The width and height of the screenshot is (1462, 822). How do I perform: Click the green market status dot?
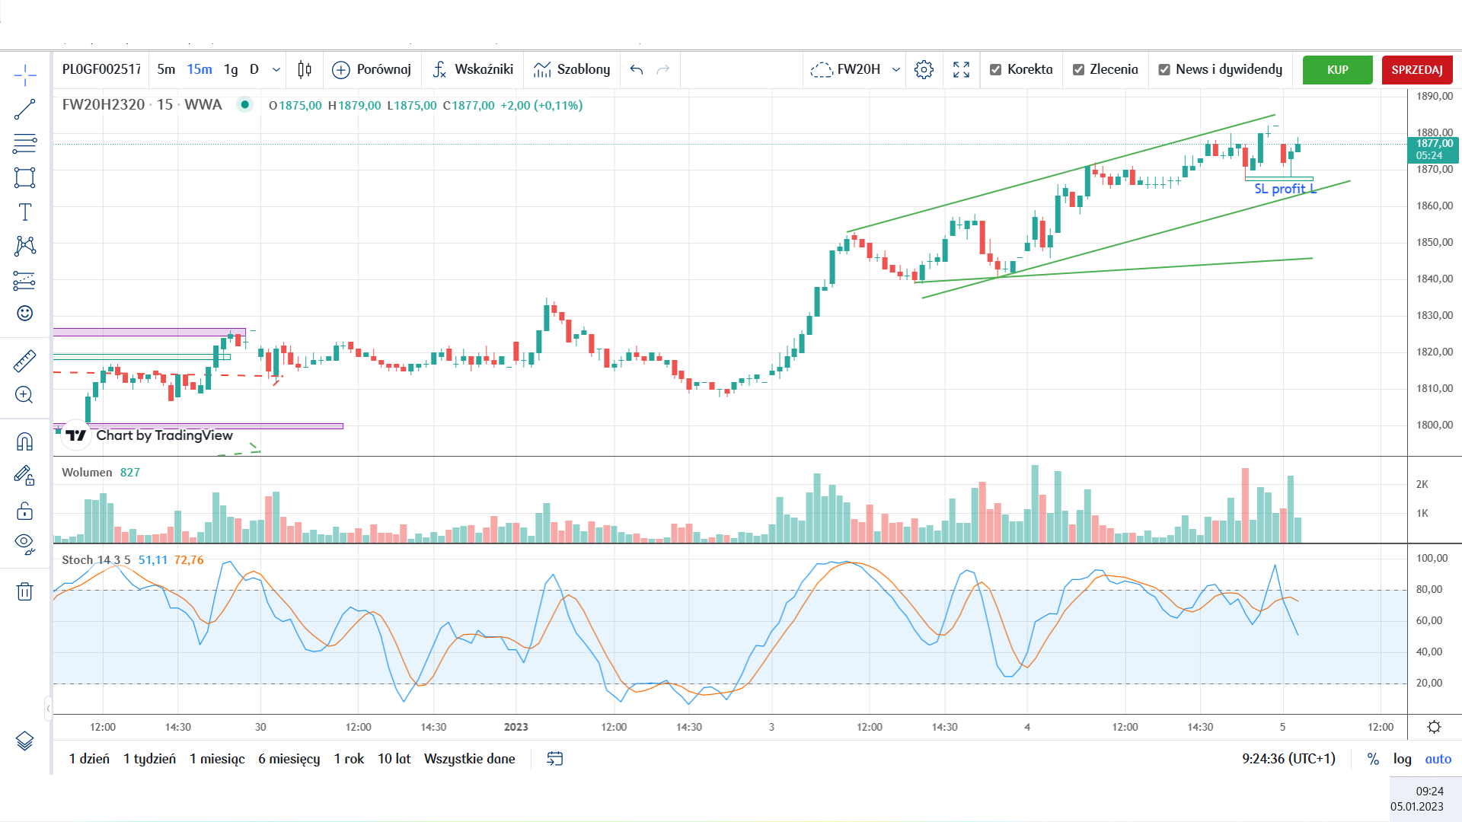[x=244, y=105]
